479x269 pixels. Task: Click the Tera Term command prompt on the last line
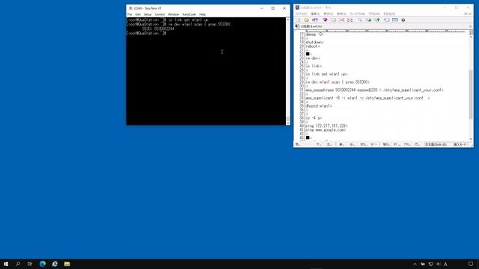(147, 33)
